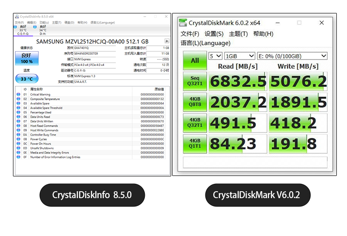
Task: Click status dot of Critical Warning row
Action: click(19, 94)
